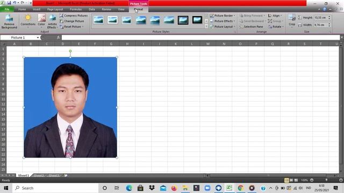Open Firefox from the taskbar
Image resolution: width=344 pixels, height=193 pixels.
(x=174, y=188)
